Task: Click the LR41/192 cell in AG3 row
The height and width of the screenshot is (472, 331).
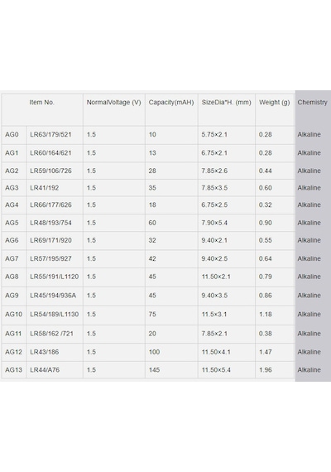Action: coord(44,188)
